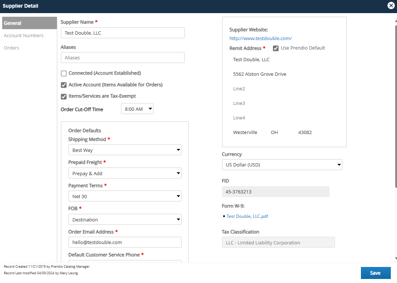The height and width of the screenshot is (283, 397).
Task: Click the Save button
Action: point(375,273)
